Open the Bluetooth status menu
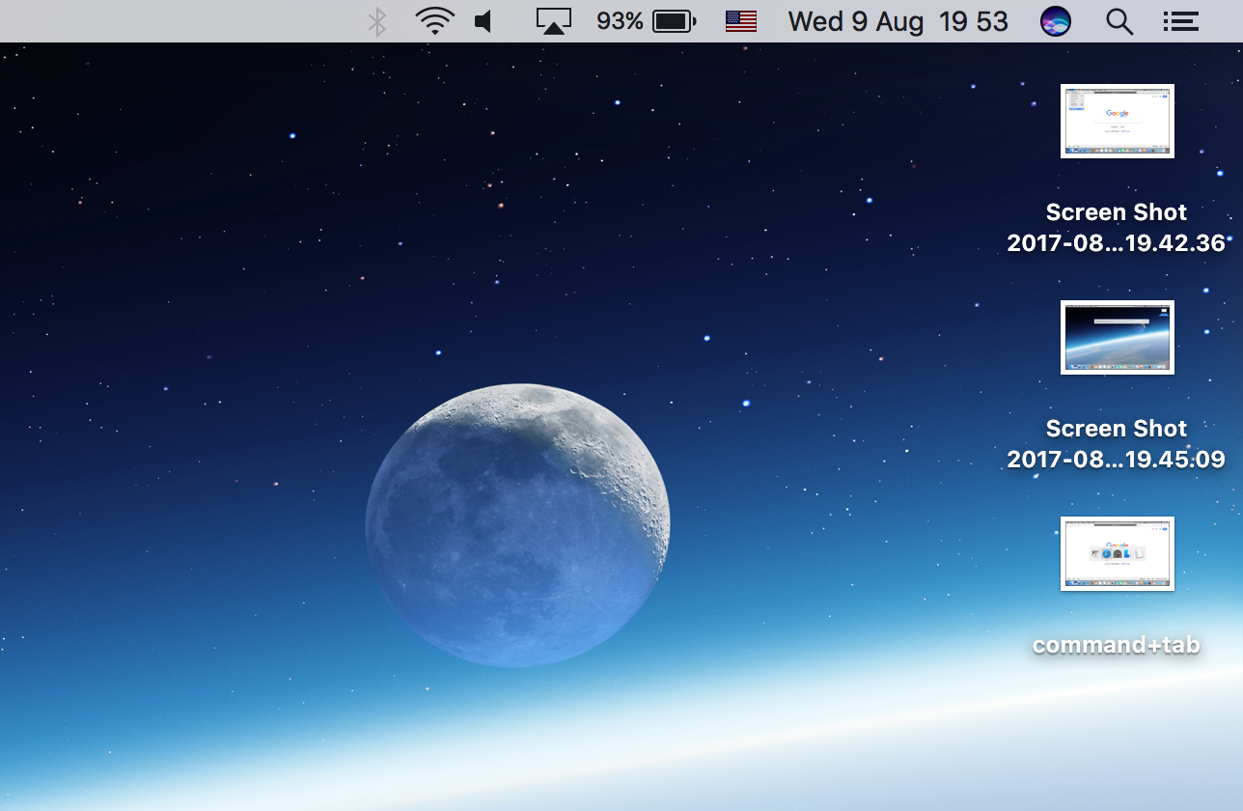Screen dimensions: 1243x811 [x=377, y=21]
